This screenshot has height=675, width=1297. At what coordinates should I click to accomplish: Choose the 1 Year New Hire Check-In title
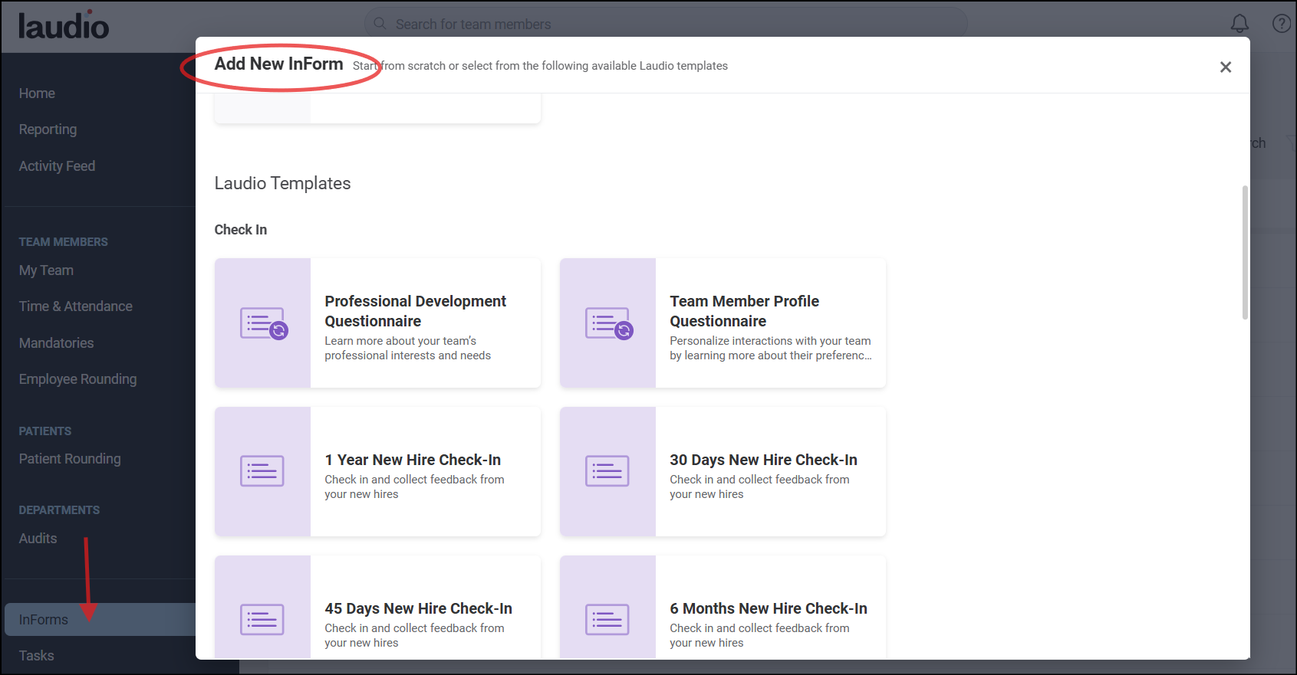tap(413, 460)
